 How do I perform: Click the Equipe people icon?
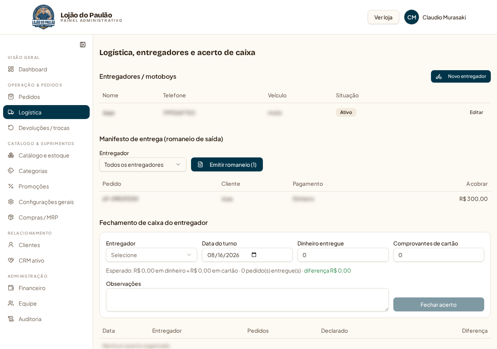click(11, 303)
